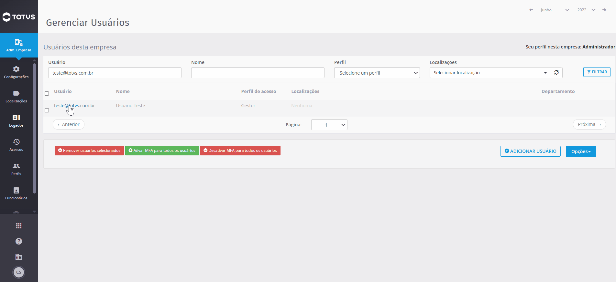Viewport: 616px width, 282px height.
Task: Open the apps grid icon
Action: pyautogui.click(x=19, y=226)
